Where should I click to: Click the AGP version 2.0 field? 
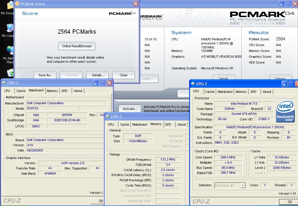pos(71,163)
